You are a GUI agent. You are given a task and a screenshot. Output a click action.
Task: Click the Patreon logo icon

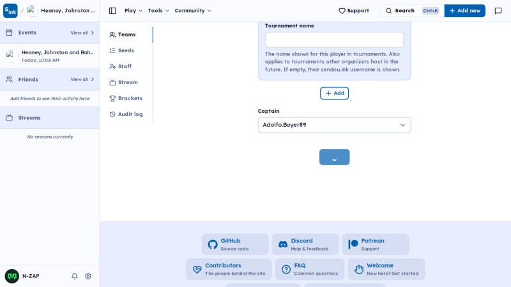[353, 244]
